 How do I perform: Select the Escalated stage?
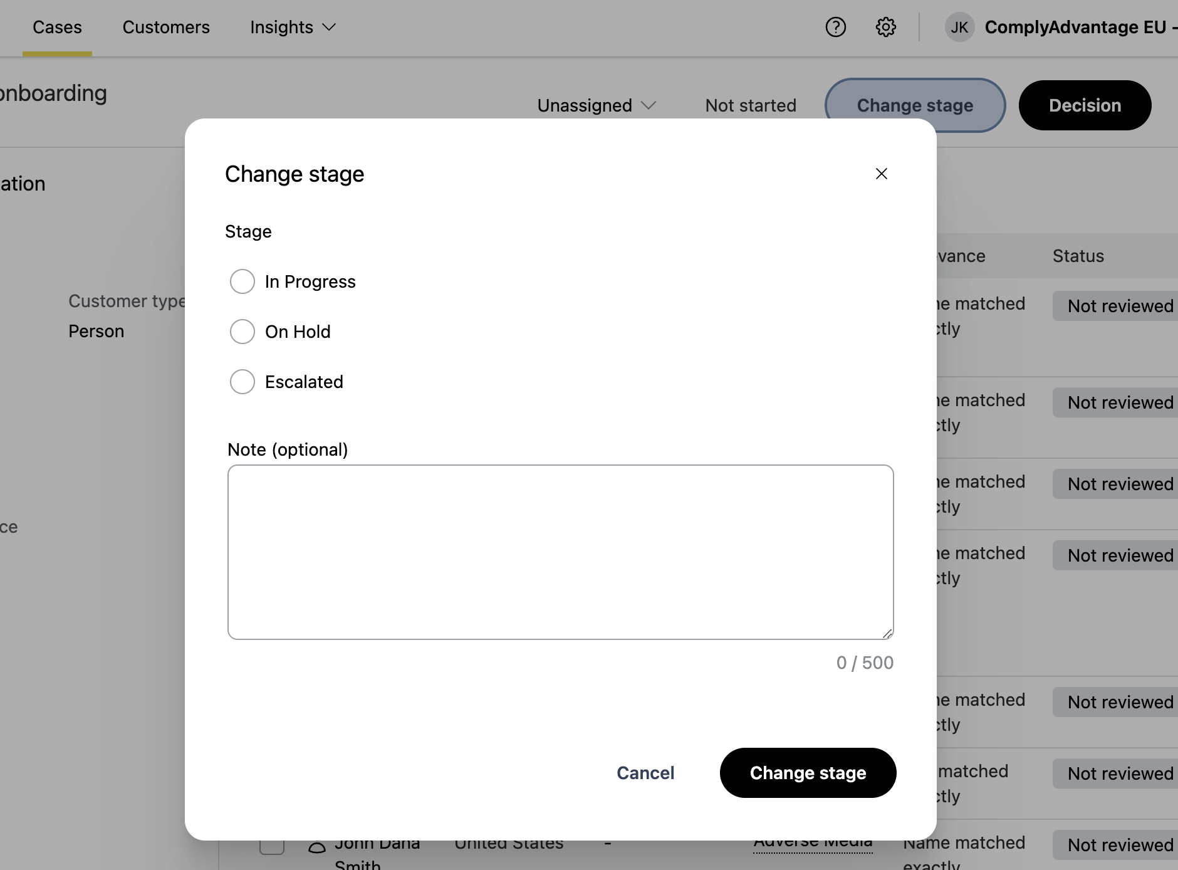(242, 382)
